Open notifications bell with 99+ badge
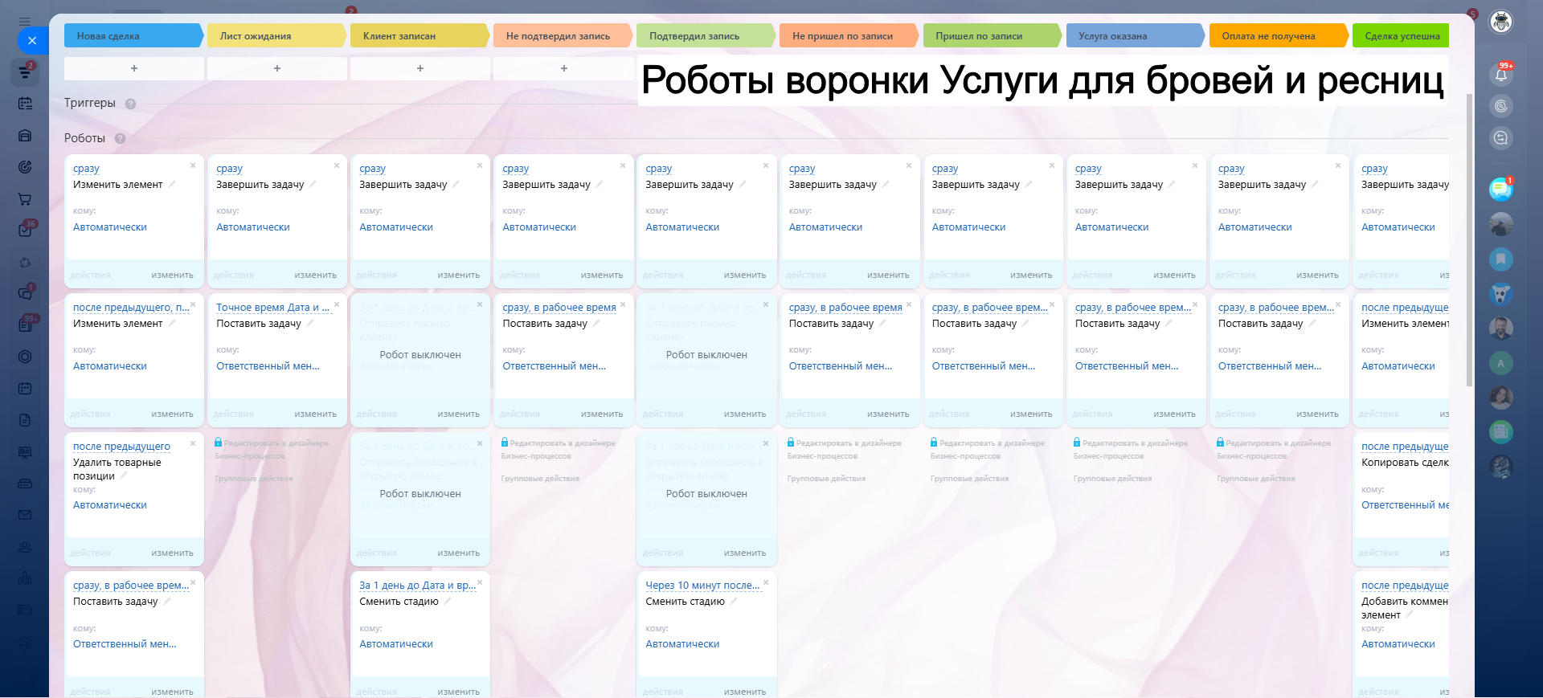The image size is (1543, 698). click(1500, 75)
